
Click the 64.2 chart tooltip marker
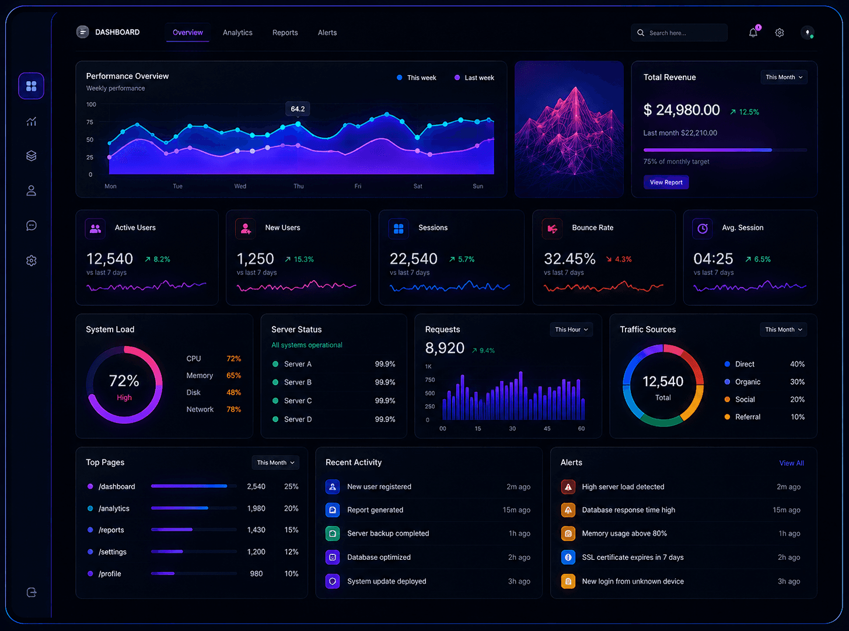(x=298, y=109)
